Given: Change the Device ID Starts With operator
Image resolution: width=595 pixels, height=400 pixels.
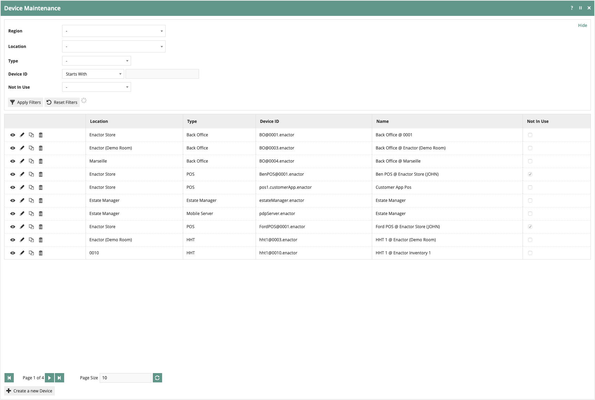Looking at the screenshot, I should [x=93, y=74].
